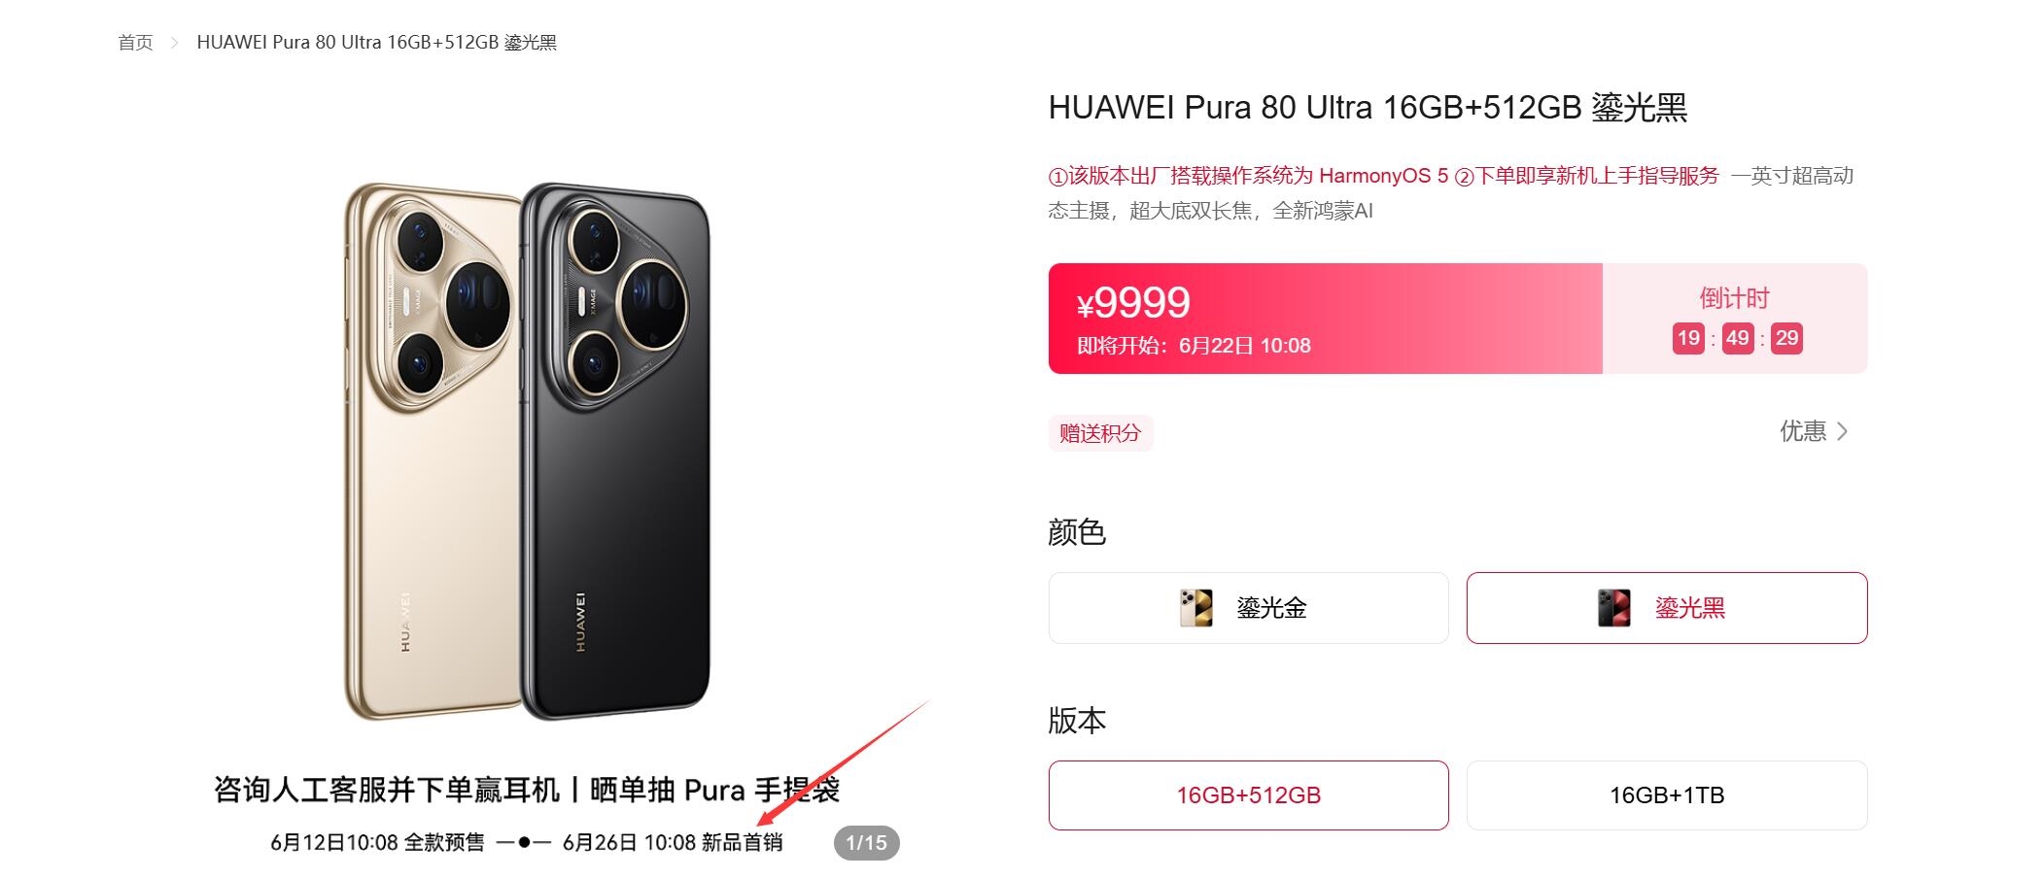Click the 倒计时 countdown timer
The image size is (2044, 879).
coord(1735,319)
